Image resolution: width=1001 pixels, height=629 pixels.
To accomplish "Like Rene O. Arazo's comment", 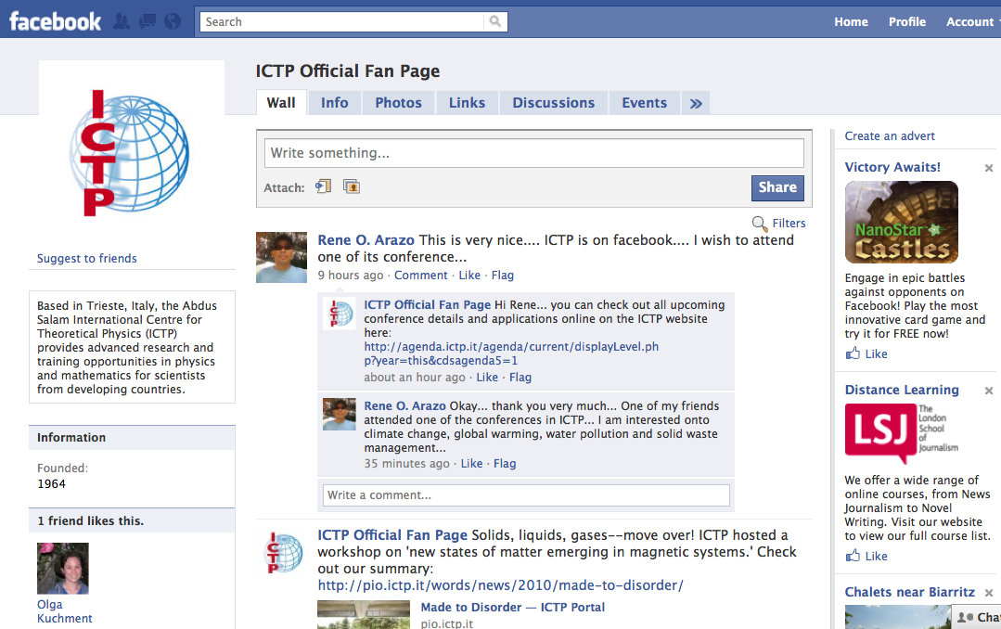I will [x=471, y=463].
